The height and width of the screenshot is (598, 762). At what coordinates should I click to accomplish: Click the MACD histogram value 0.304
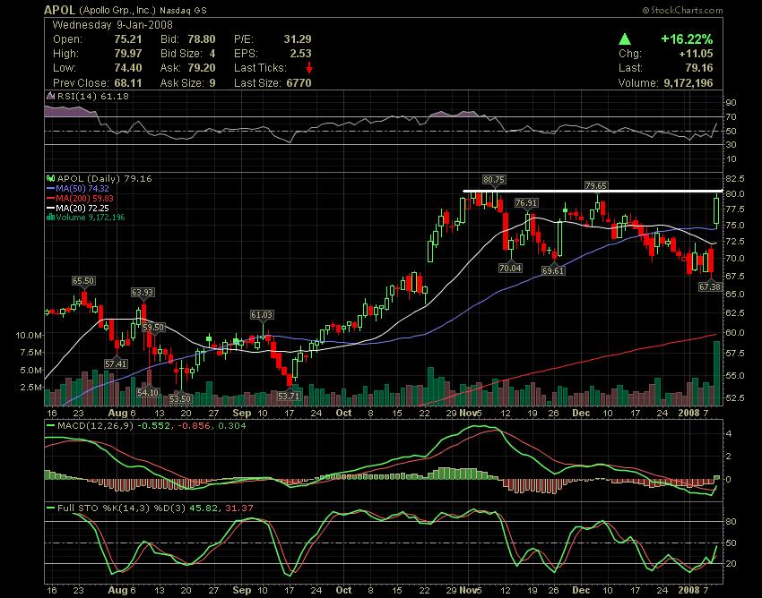[232, 426]
